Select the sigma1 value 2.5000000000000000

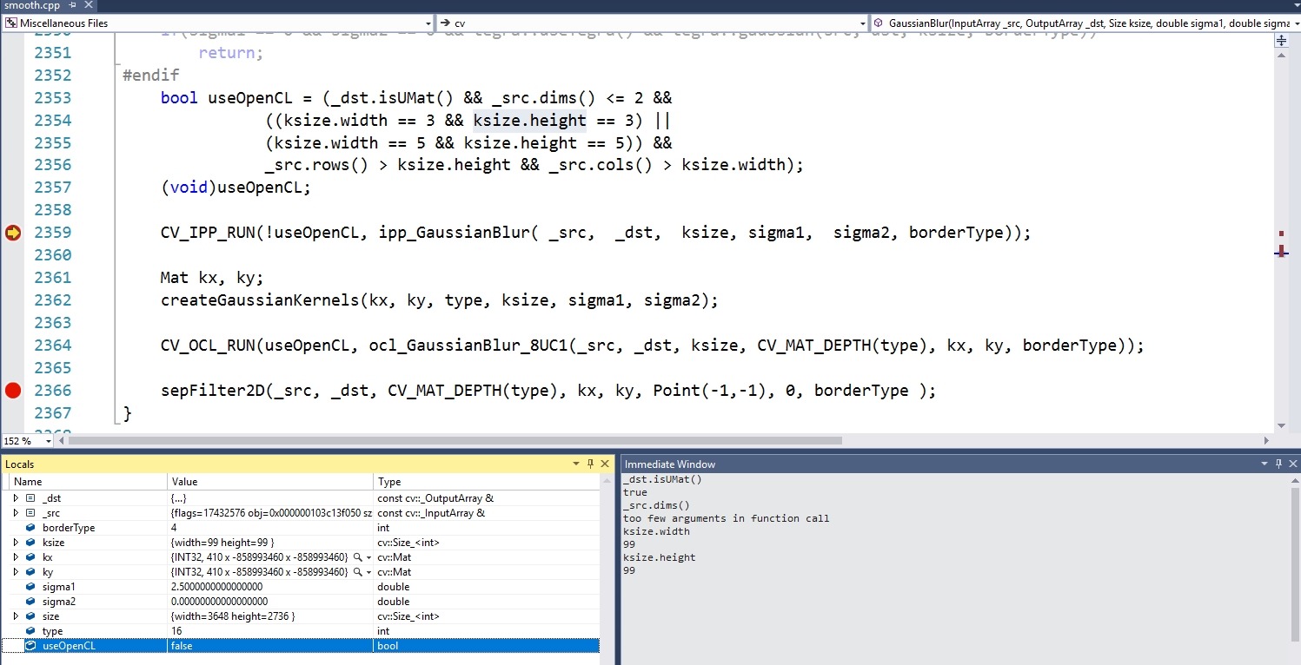[x=216, y=587]
